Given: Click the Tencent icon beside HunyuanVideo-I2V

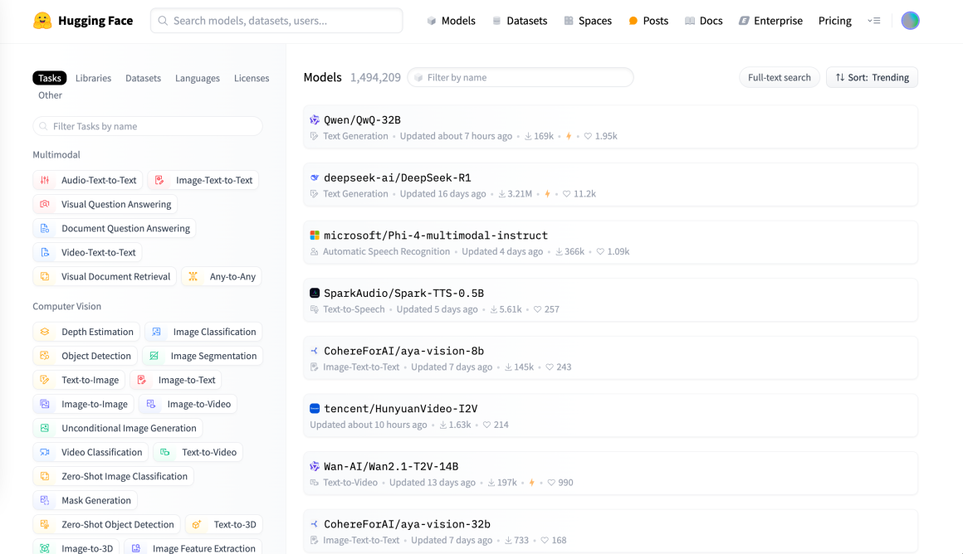Looking at the screenshot, I should point(315,409).
